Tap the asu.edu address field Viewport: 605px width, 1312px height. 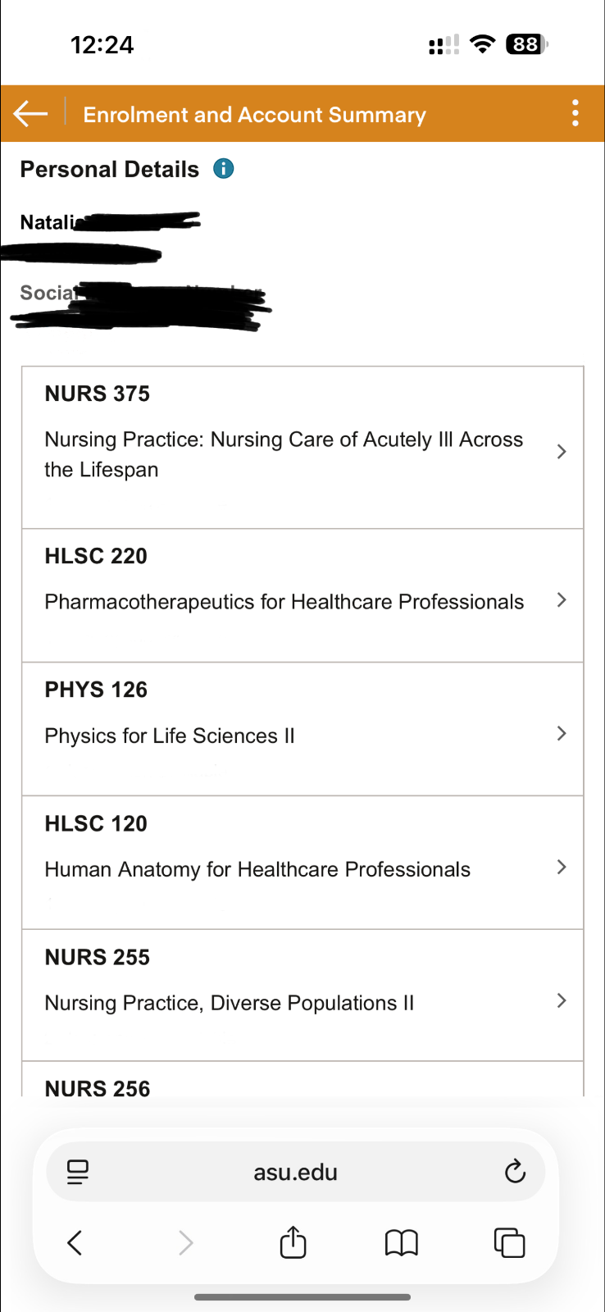pyautogui.click(x=295, y=1172)
